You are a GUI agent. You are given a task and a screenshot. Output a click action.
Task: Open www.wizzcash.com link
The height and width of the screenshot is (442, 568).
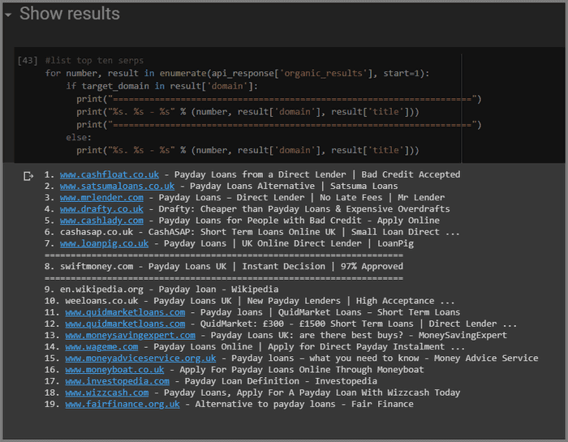(x=107, y=393)
